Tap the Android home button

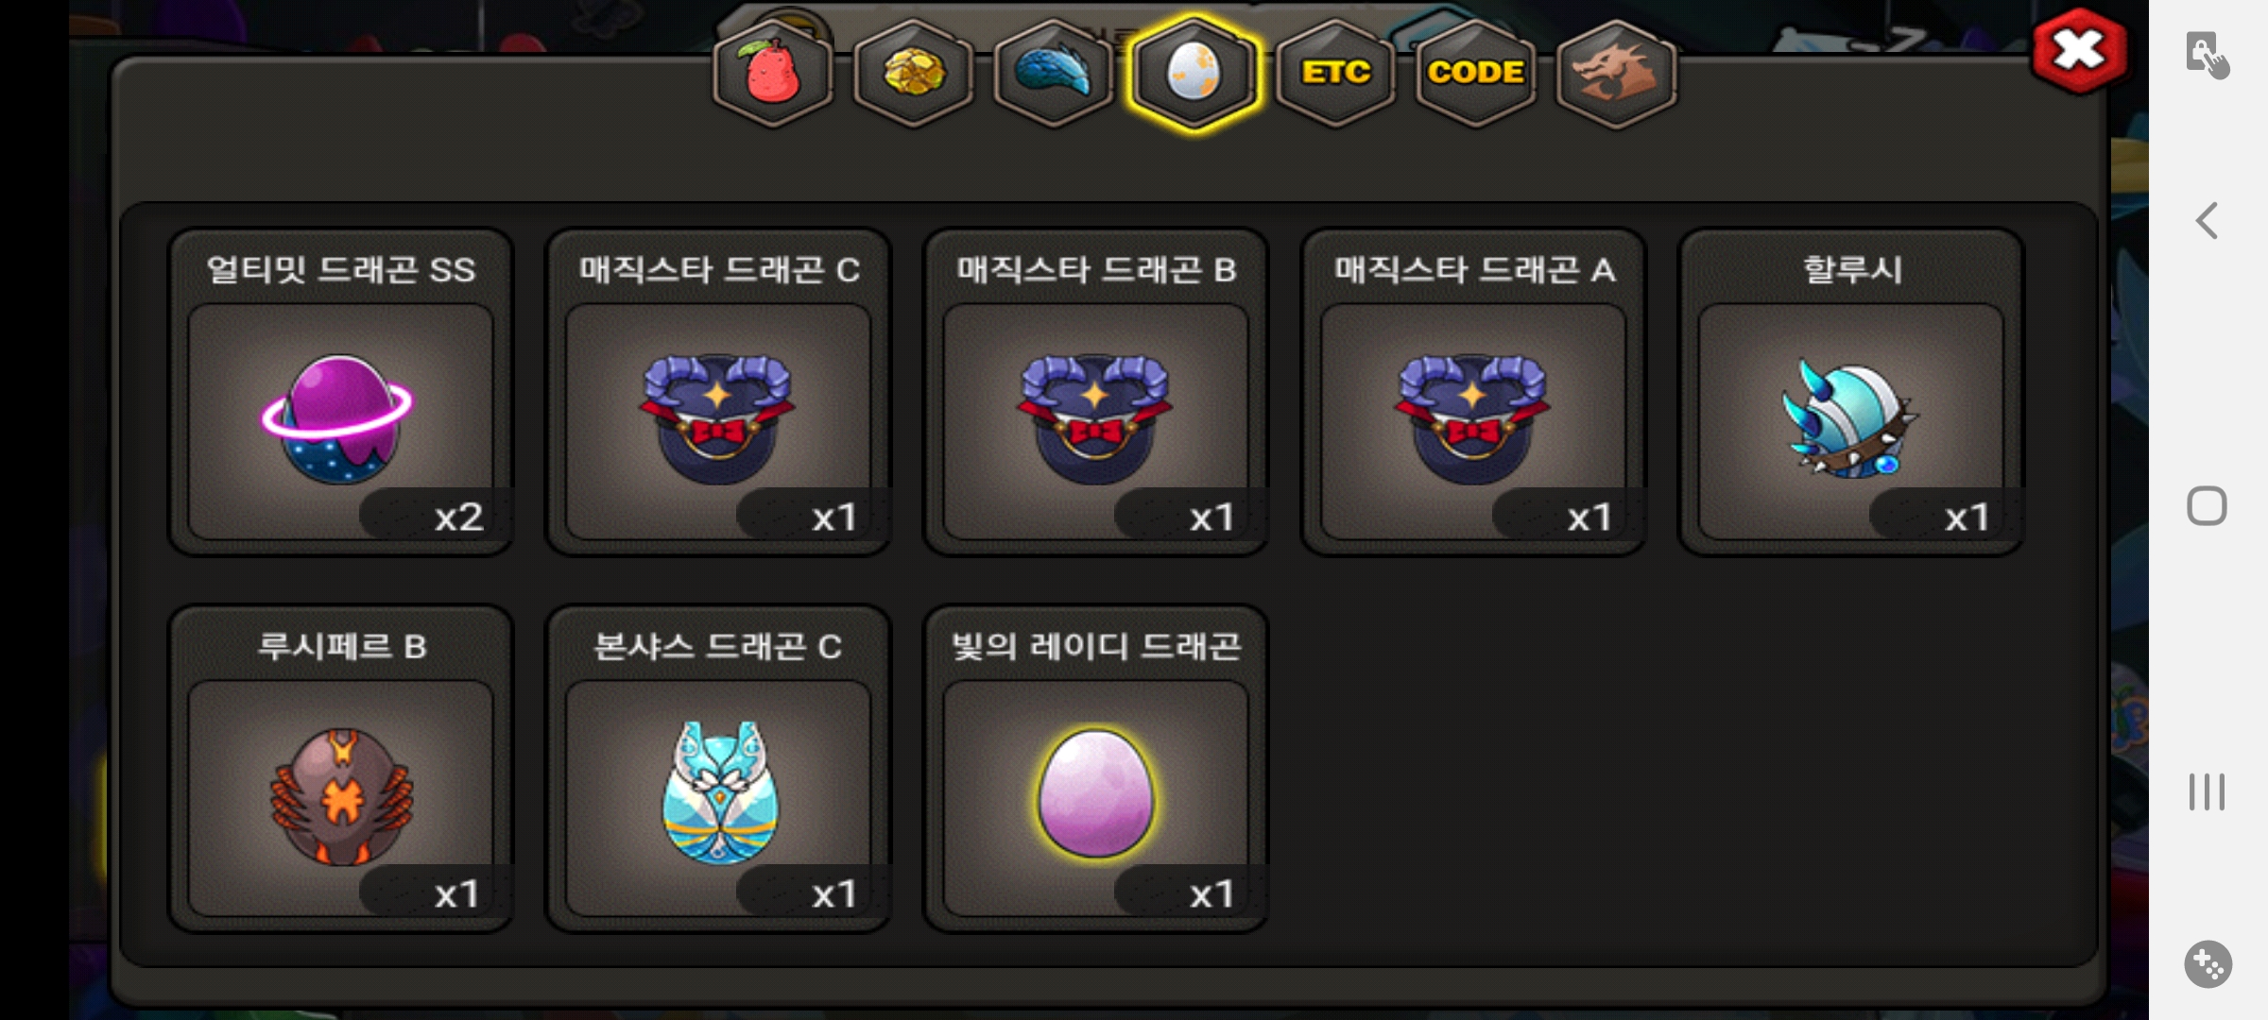tap(2207, 506)
